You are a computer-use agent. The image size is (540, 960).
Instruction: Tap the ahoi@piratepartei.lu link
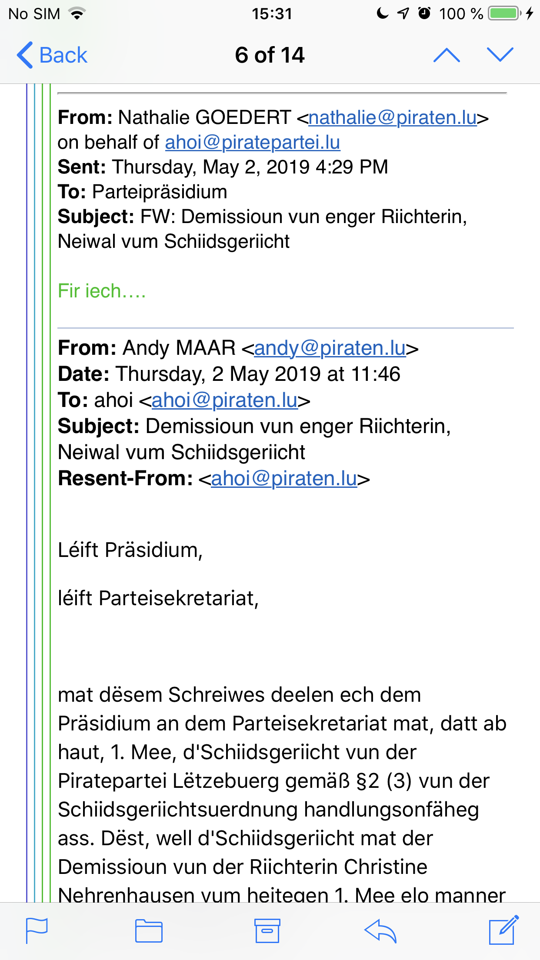point(252,143)
